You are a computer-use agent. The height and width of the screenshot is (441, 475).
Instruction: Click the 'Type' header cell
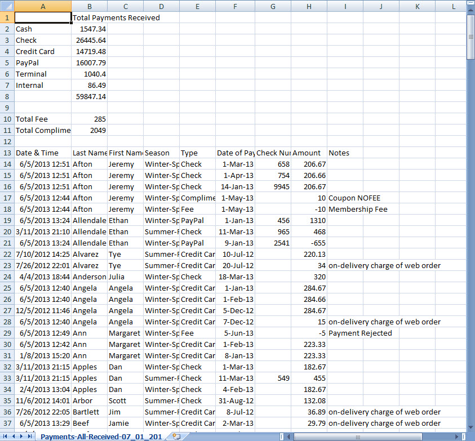(198, 153)
